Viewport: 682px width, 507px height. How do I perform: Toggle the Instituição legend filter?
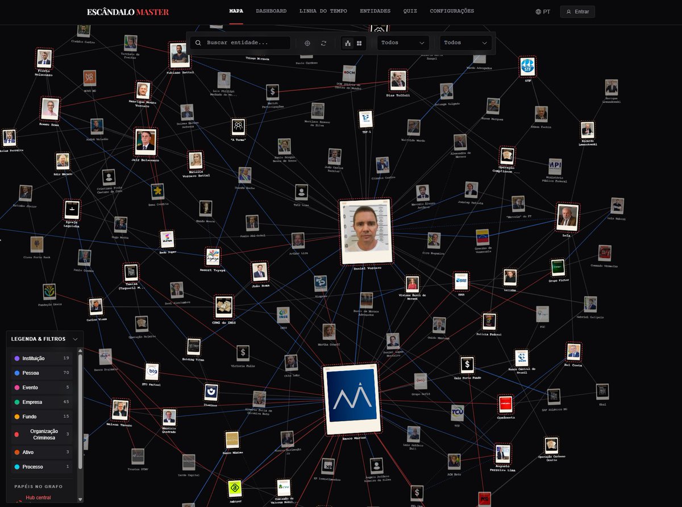43,358
